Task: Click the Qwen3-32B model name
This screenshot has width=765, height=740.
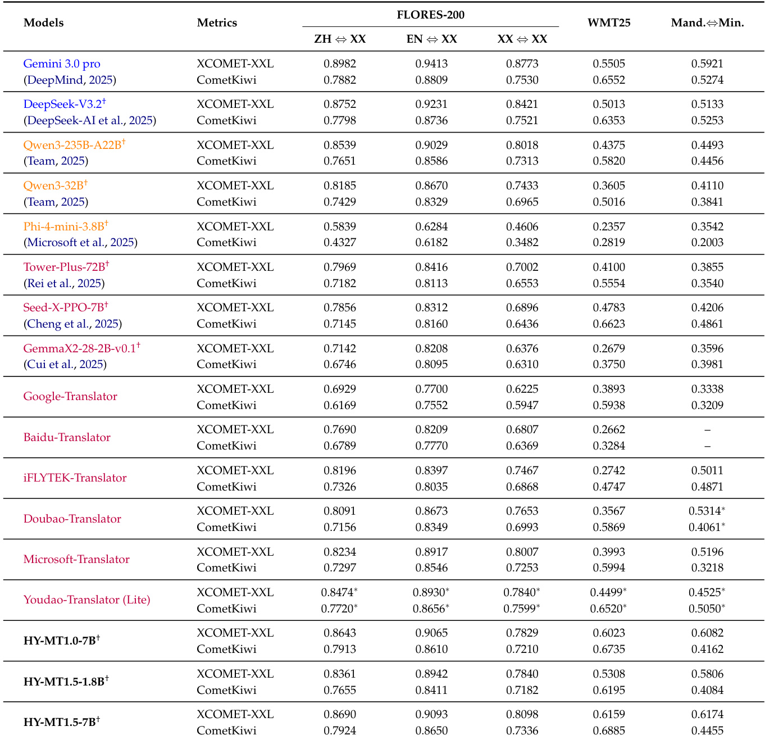Action: 53,186
